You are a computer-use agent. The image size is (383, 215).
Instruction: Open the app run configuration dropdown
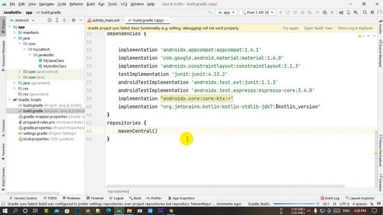[226, 13]
